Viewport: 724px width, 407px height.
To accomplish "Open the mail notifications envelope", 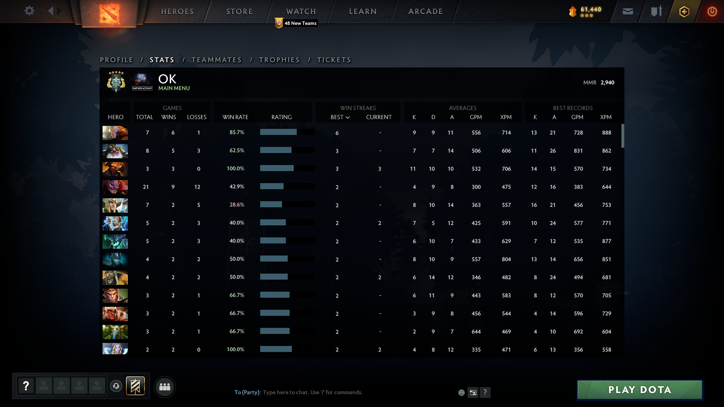I will (627, 12).
